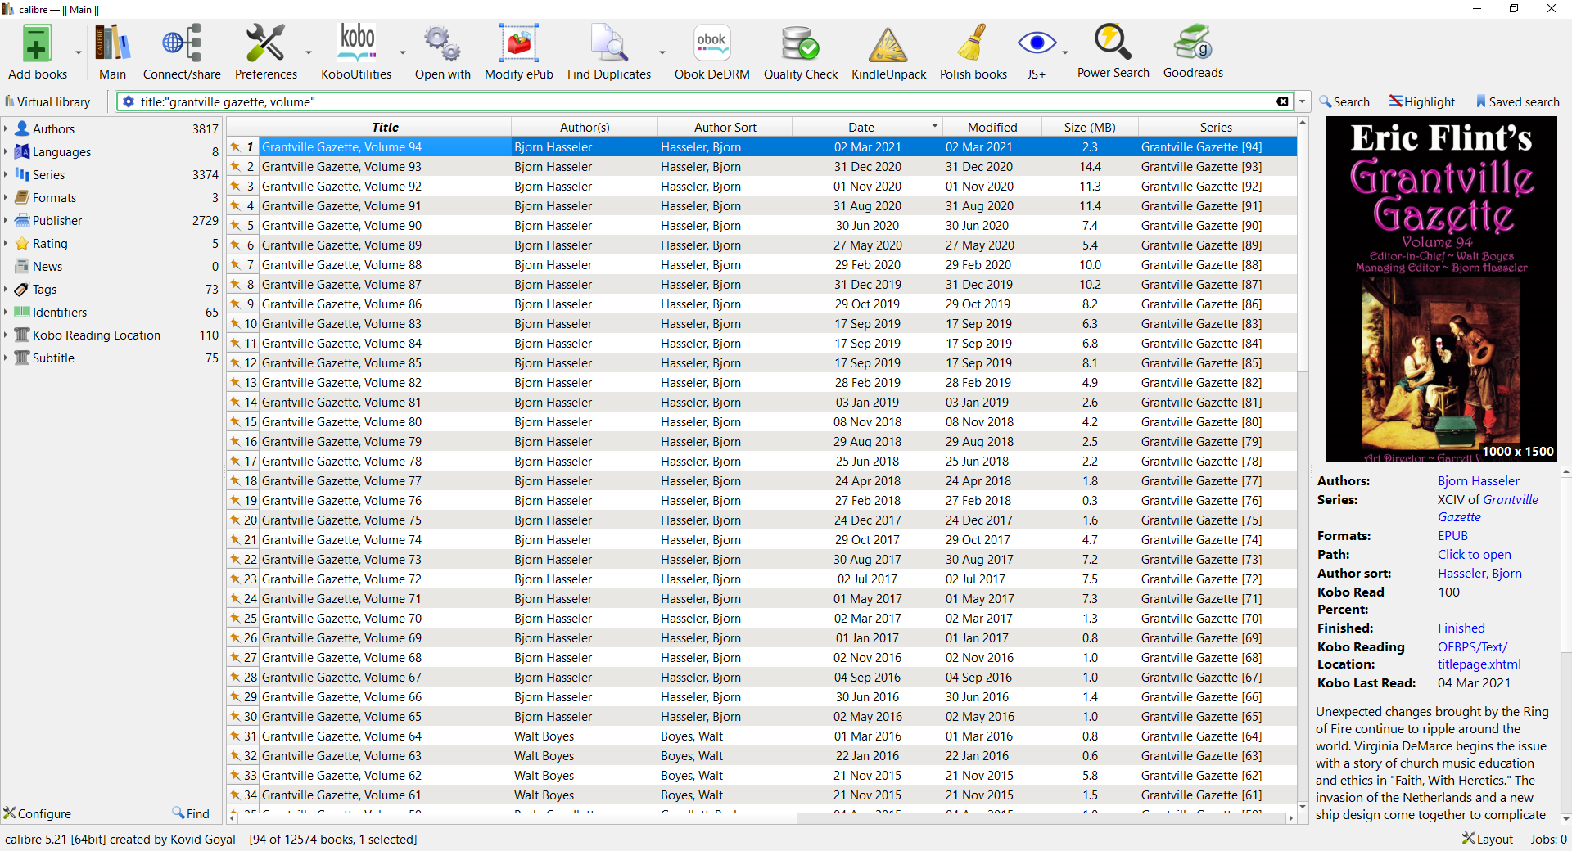Open Bjorn Hasseler author link in details
1572x851 pixels.
click(x=1478, y=480)
